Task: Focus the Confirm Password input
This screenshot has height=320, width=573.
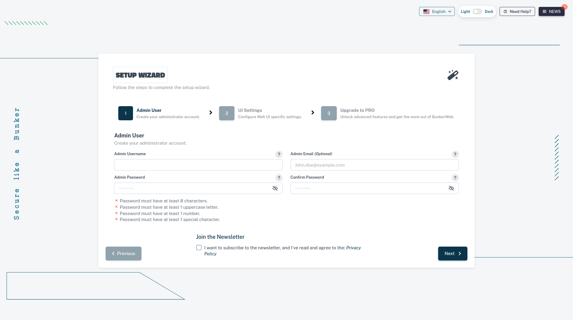Action: click(x=369, y=188)
